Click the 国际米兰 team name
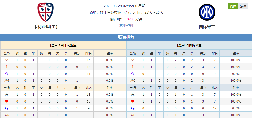Image resolution: width=253 pixels, height=119 pixels. [x=207, y=27]
